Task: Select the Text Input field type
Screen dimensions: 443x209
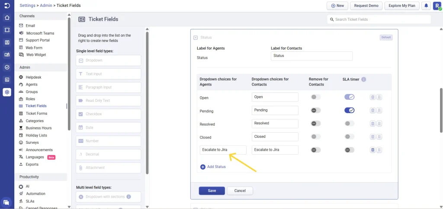Action: (x=109, y=74)
